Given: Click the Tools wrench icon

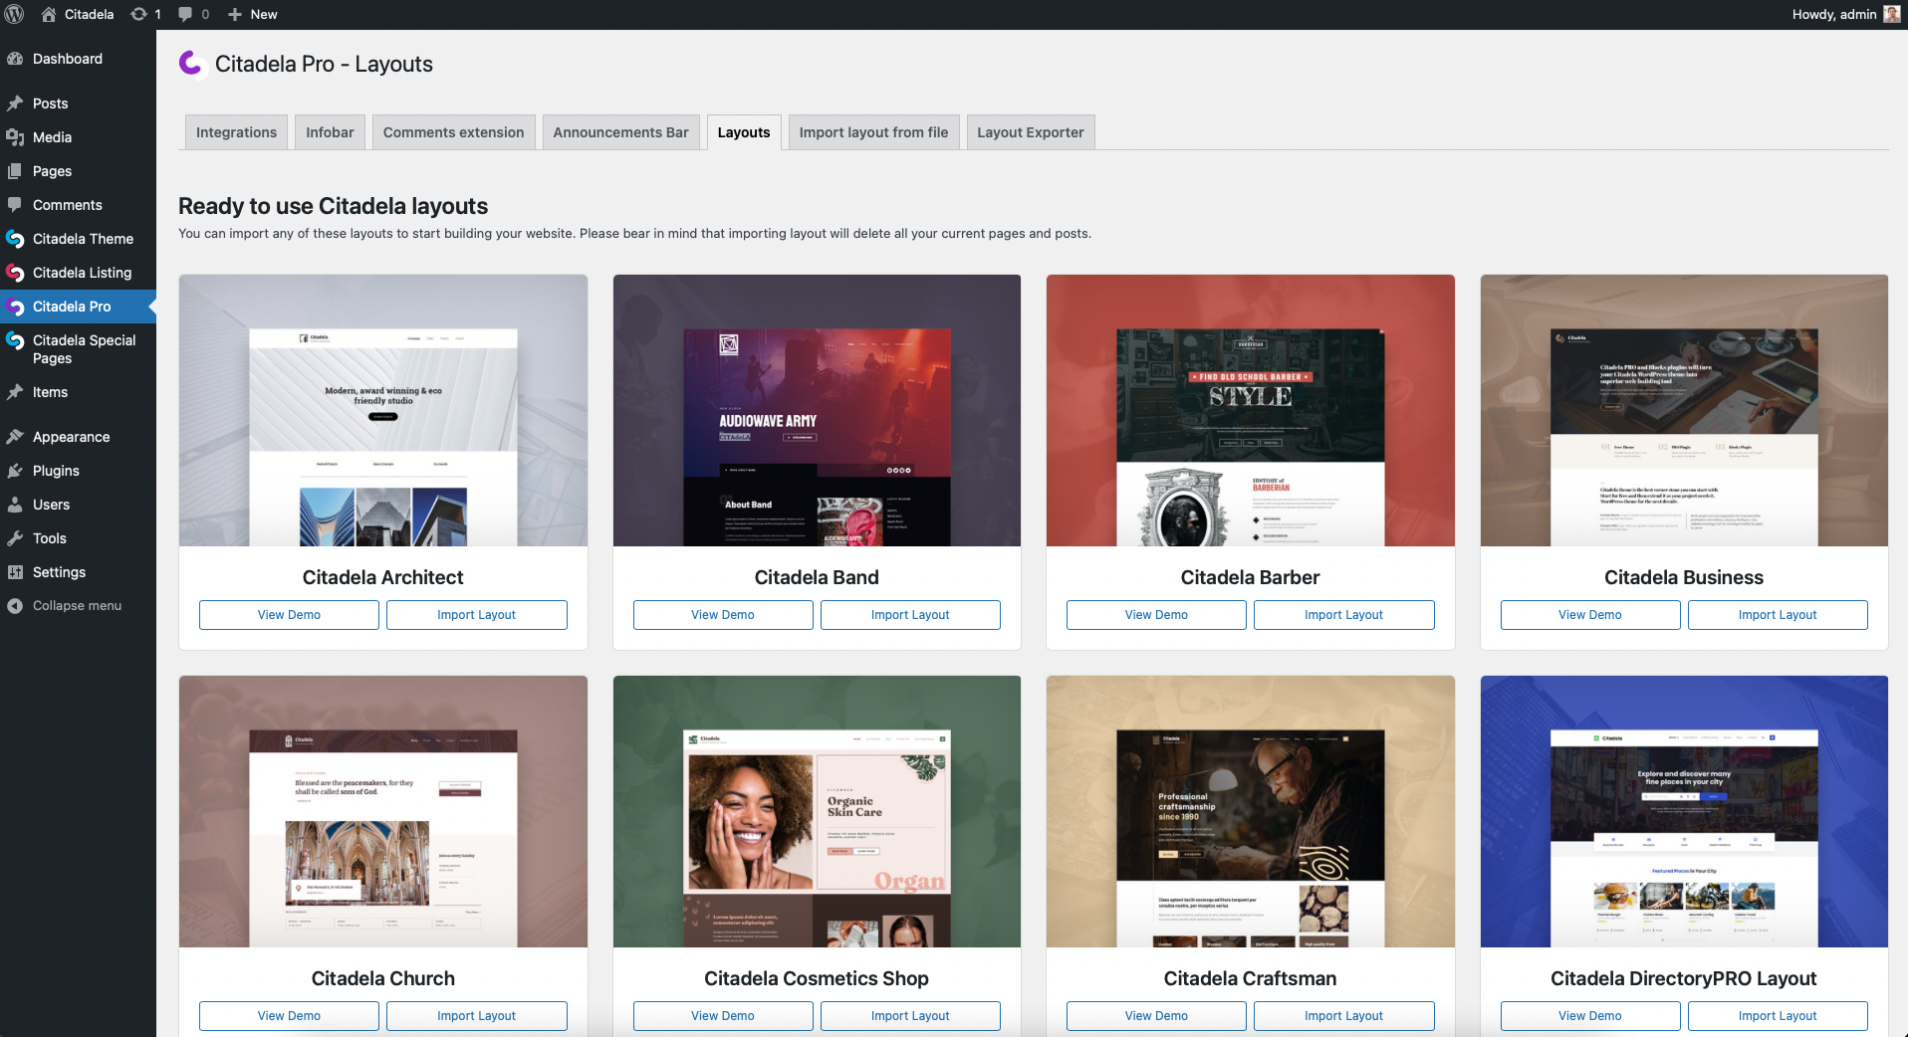Looking at the screenshot, I should [15, 538].
